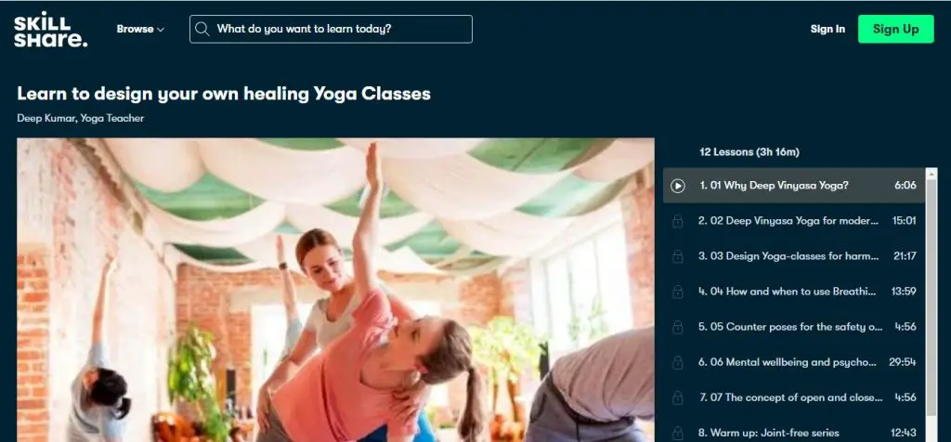Open lesson 01 Why Deep Vinyasa Yoga?
The height and width of the screenshot is (442, 951).
tap(794, 186)
